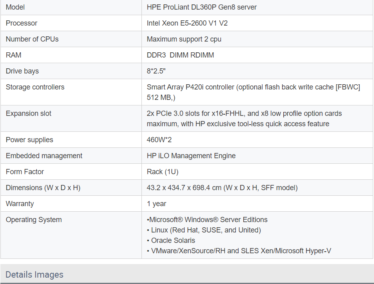Click the 'Dimensions (W x D x H)' label
The height and width of the screenshot is (284, 374).
coord(43,188)
